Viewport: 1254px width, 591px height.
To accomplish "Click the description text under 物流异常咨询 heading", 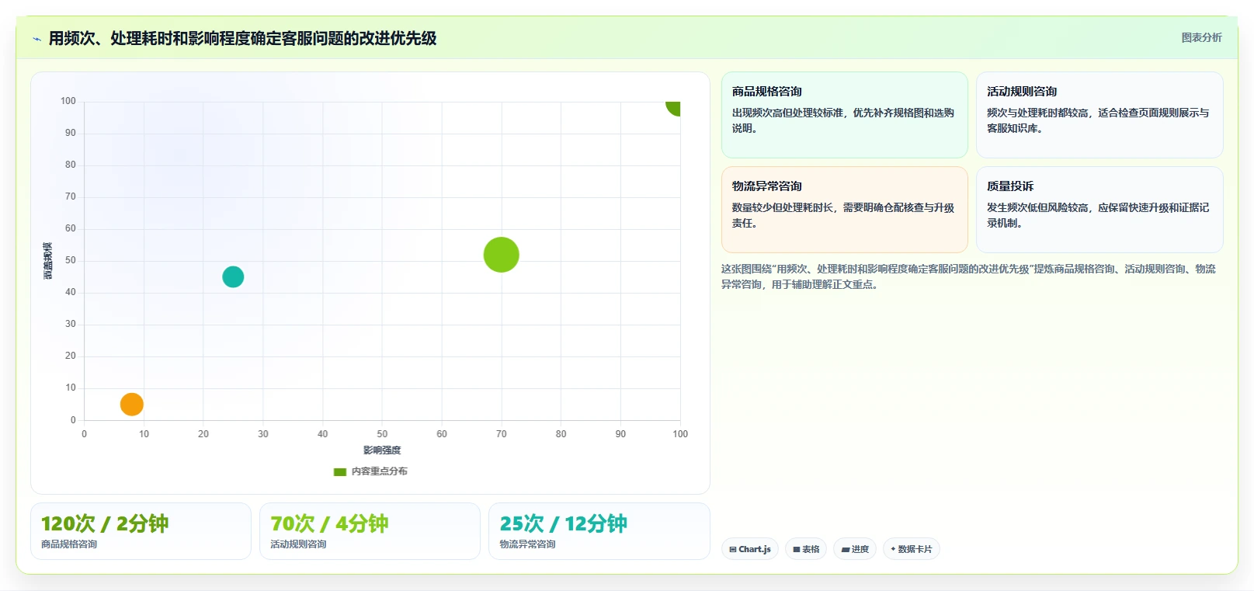I will (x=843, y=215).
